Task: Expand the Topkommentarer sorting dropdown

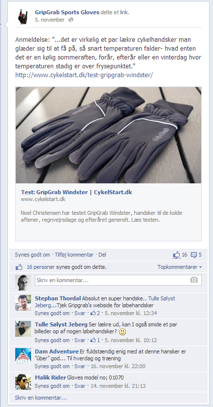Action: (180, 267)
